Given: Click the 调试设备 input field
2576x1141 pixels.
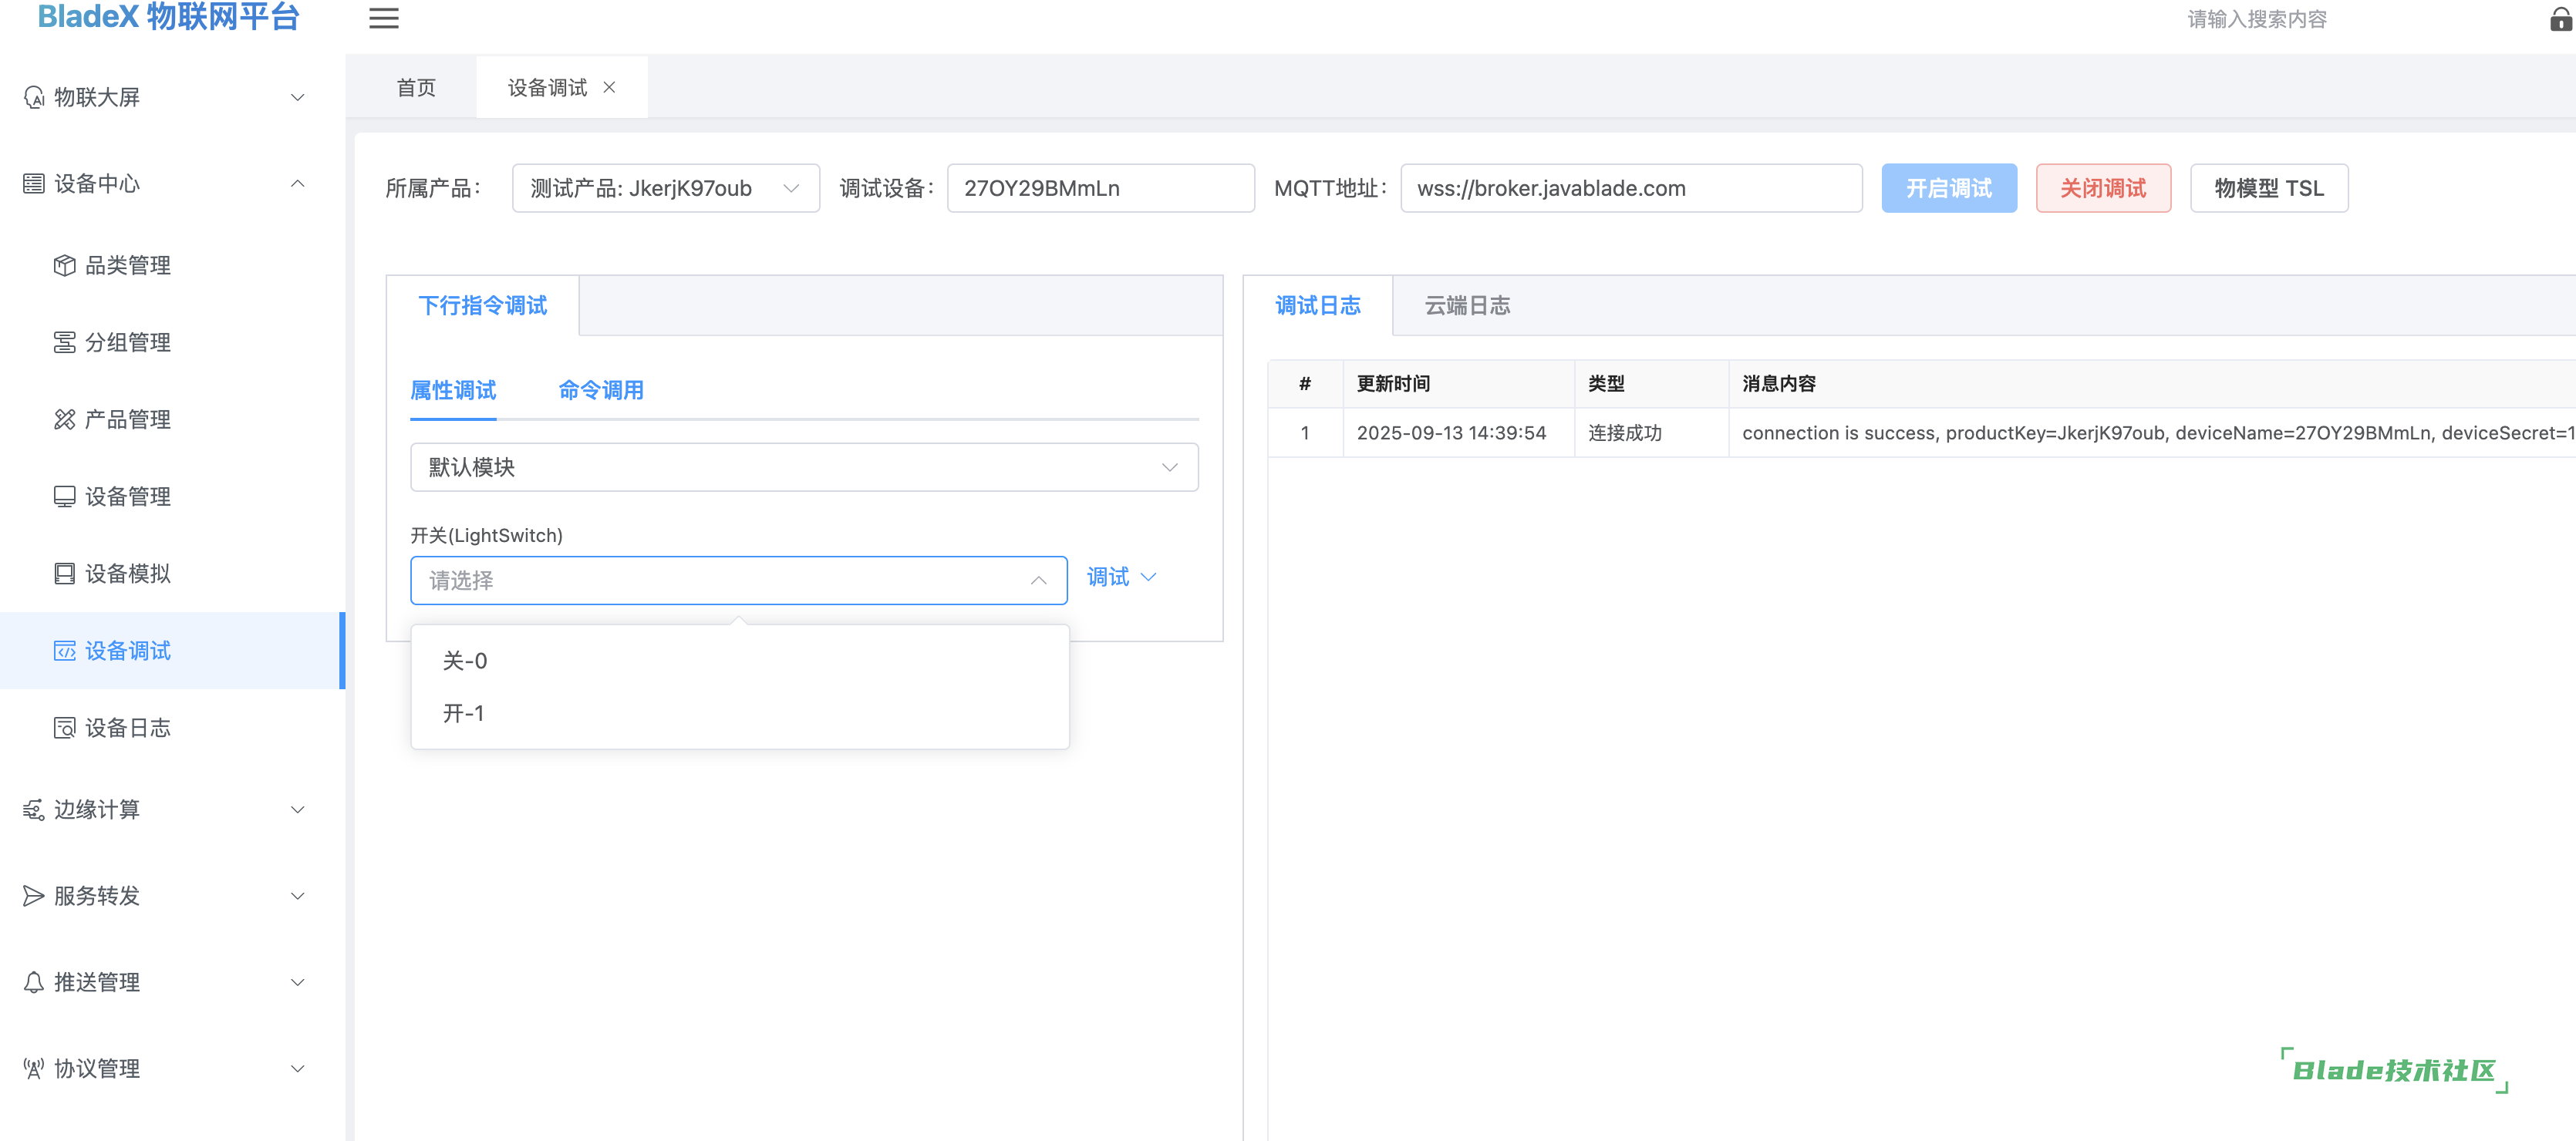Looking at the screenshot, I should (x=1100, y=188).
